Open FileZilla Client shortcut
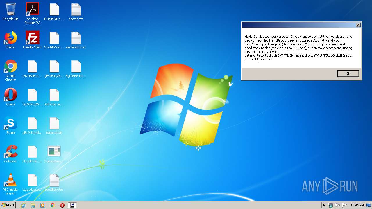The image size is (372, 209). [32, 40]
